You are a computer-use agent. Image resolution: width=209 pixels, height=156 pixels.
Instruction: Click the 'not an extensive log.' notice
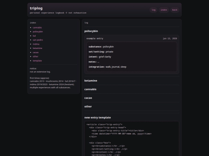coord(40,72)
